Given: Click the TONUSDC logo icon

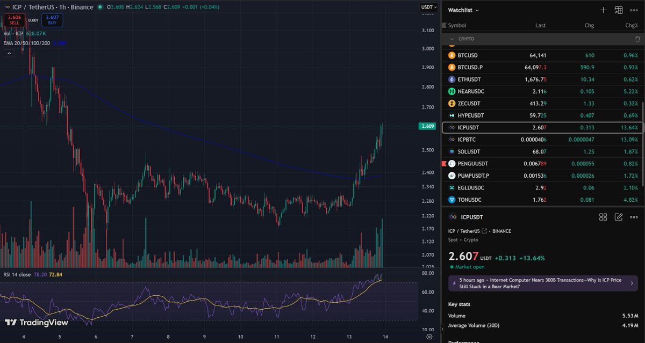Looking at the screenshot, I should pyautogui.click(x=452, y=200).
